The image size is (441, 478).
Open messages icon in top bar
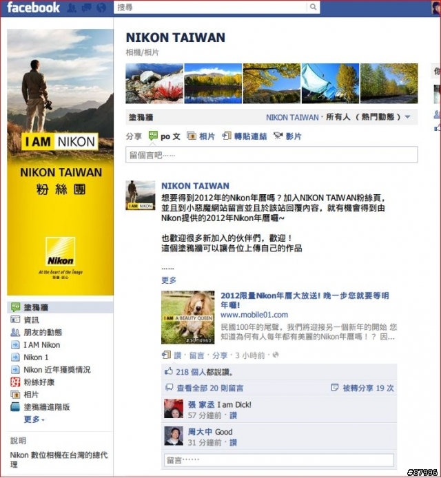click(x=87, y=8)
